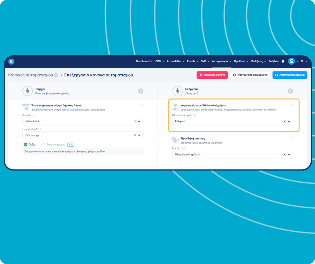The width and height of the screenshot is (315, 264).
Task: Expand the White label funnel dropdown
Action: coord(139,121)
